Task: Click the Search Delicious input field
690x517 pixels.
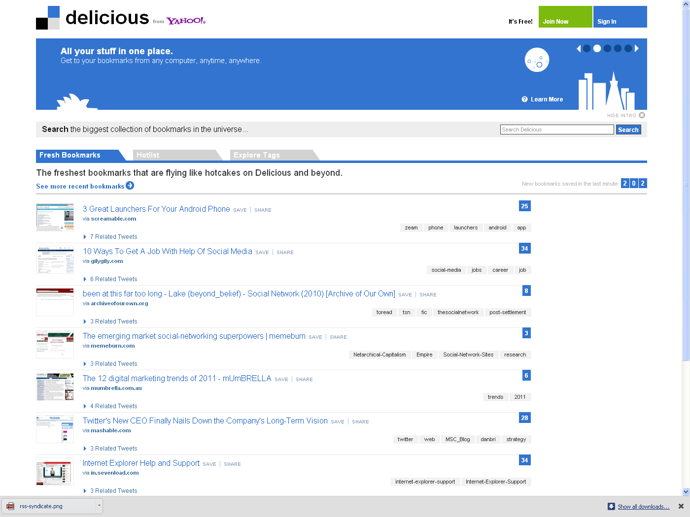Action: pos(557,129)
